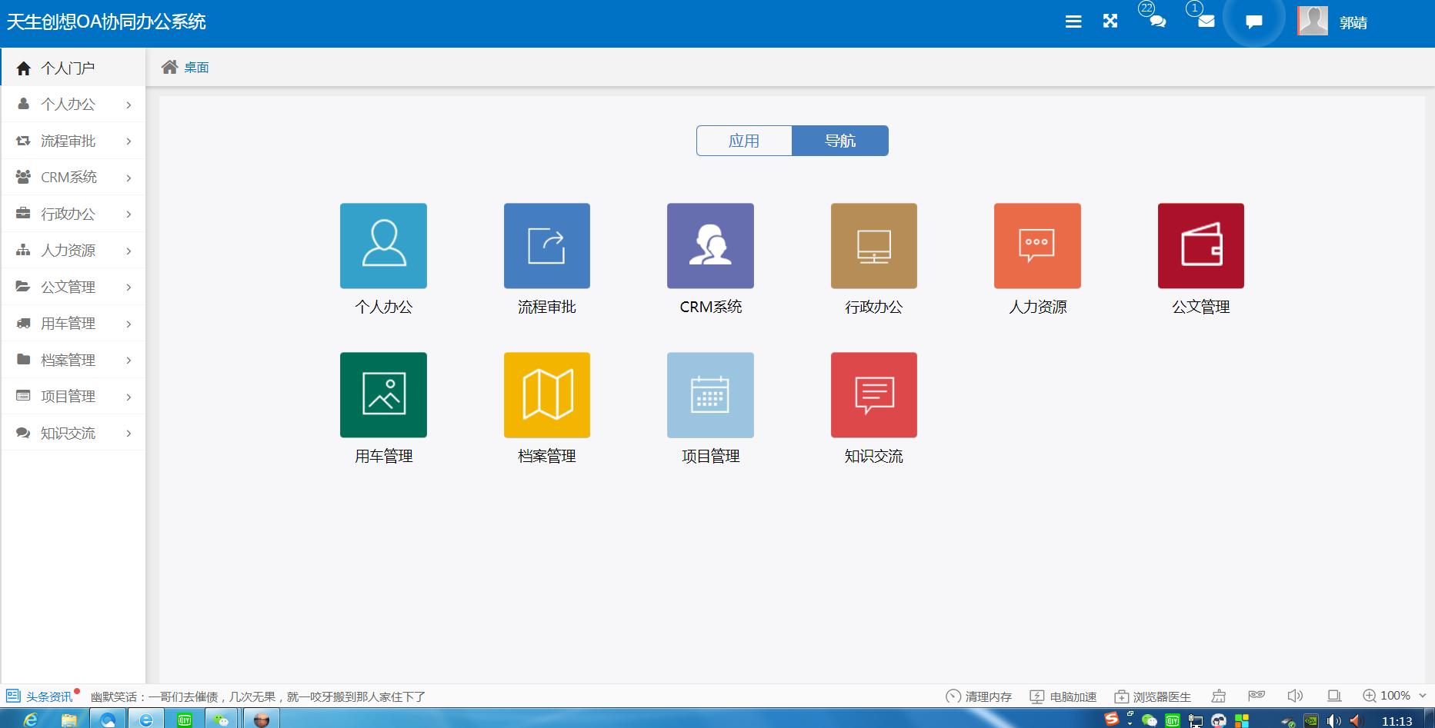Image resolution: width=1435 pixels, height=728 pixels.
Task: Click the fullscreen expand icon in header
Action: (1110, 21)
